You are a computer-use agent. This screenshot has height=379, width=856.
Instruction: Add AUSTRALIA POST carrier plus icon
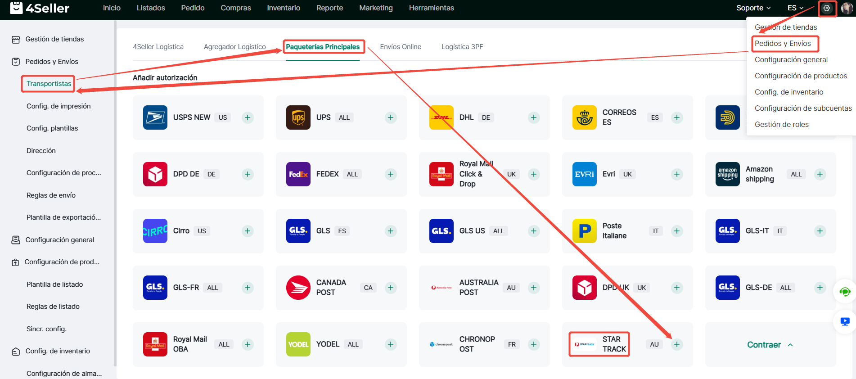(534, 288)
